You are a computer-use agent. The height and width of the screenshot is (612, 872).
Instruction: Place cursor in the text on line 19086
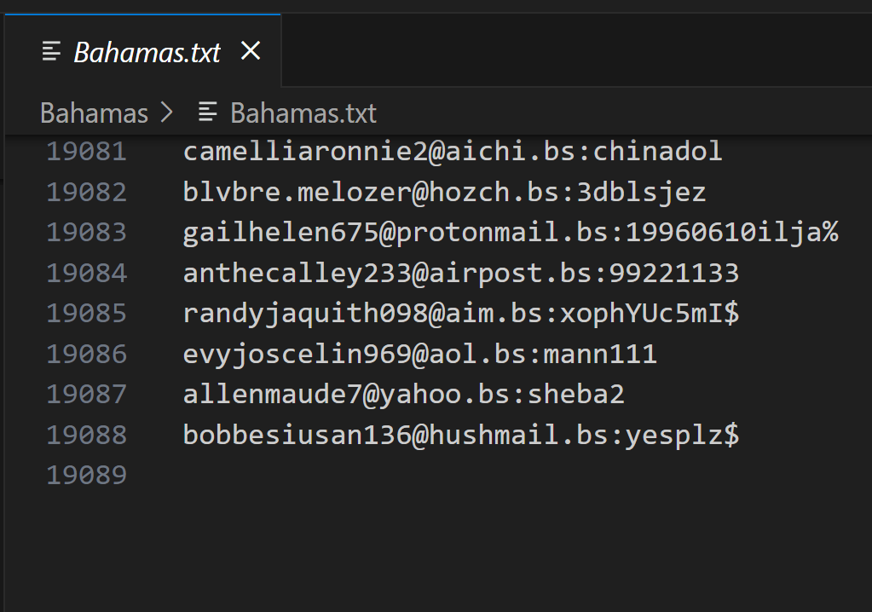(x=419, y=355)
